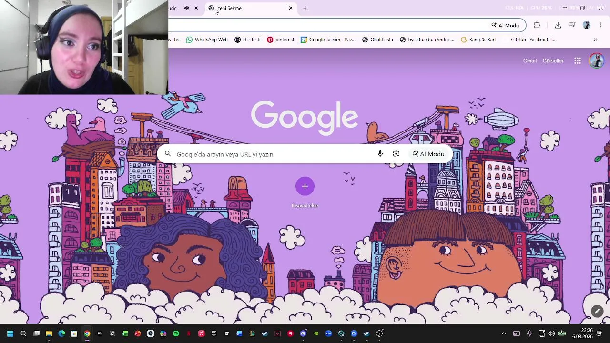Open Kampüs Kart bookmark
This screenshot has width=610, height=343.
click(x=478, y=40)
